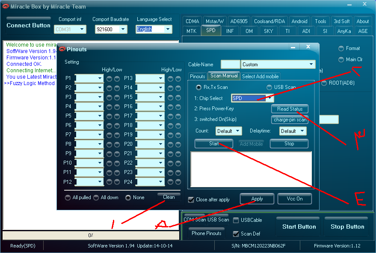Click the Start scan button
This screenshot has height=253, width=376.
tap(213, 144)
